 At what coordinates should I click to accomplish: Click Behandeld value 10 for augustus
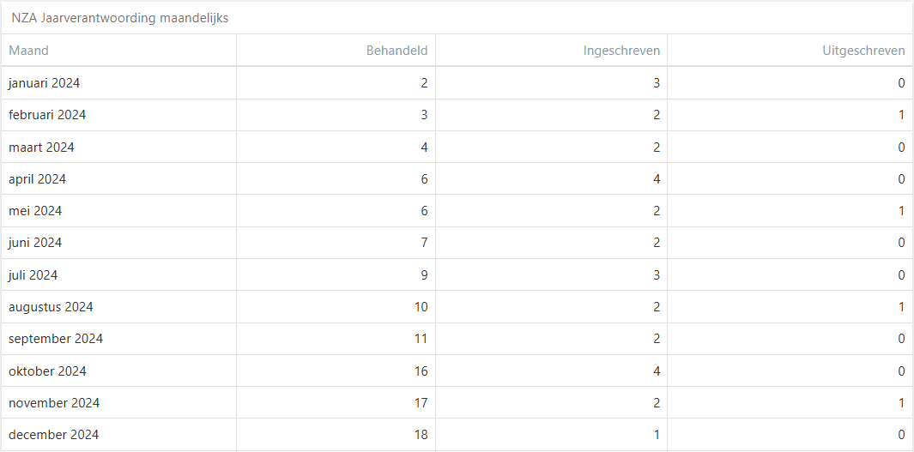point(421,307)
